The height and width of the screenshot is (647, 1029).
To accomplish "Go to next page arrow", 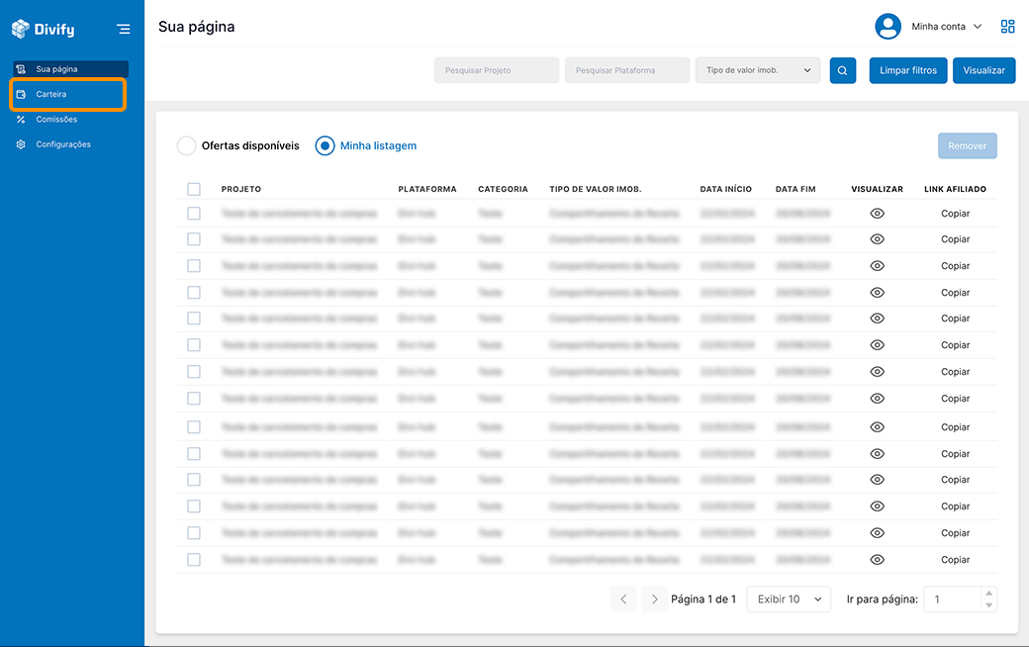I will pyautogui.click(x=654, y=600).
